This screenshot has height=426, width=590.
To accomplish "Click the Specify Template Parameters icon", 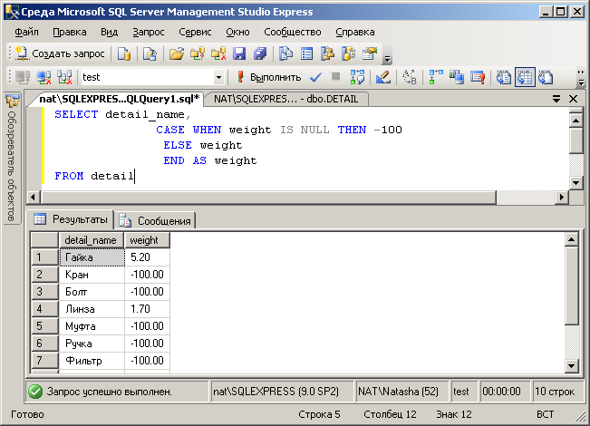I will pos(410,77).
